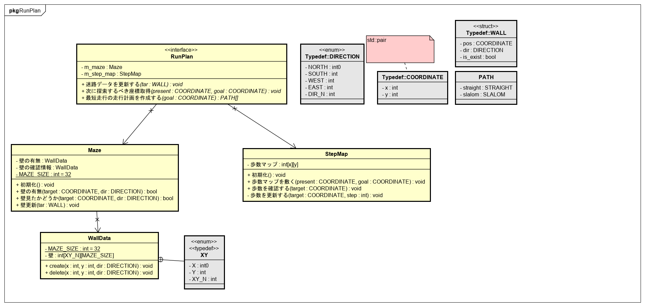The image size is (645, 307).
Task: Select the dir : DIRECTION attribute in WALL
Action: click(481, 50)
